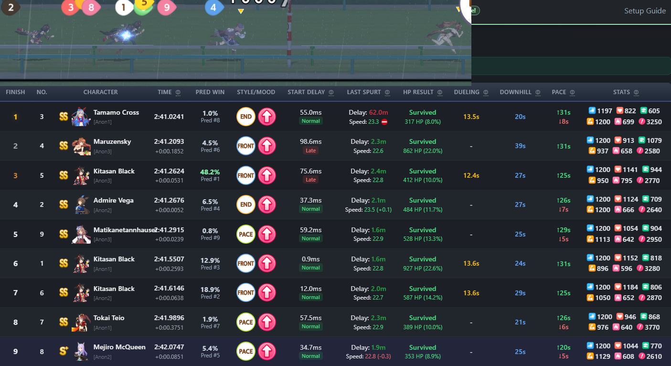Click the SS rank icon beside Tamamo Cross

point(64,117)
